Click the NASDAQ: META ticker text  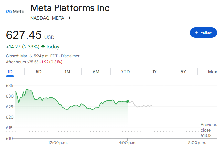[47, 18]
